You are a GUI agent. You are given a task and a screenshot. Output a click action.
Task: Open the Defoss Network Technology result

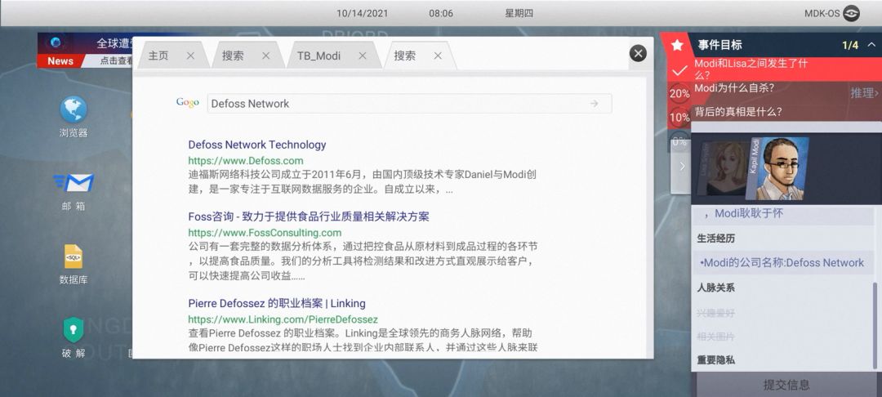tap(256, 145)
